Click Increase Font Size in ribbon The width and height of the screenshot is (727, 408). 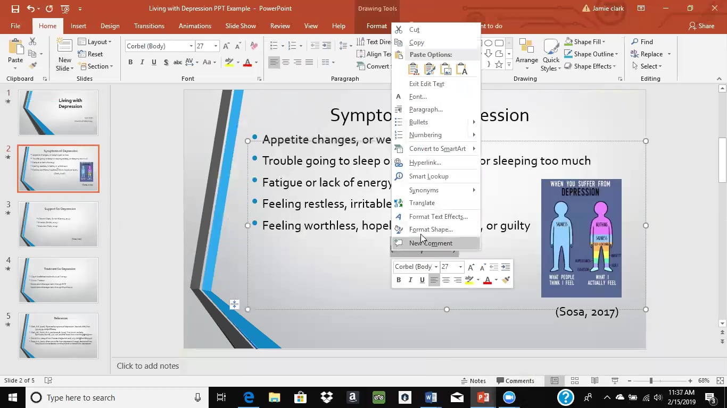tap(227, 46)
